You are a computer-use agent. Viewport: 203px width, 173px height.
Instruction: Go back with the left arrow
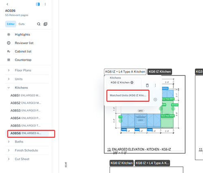click(7, 4)
